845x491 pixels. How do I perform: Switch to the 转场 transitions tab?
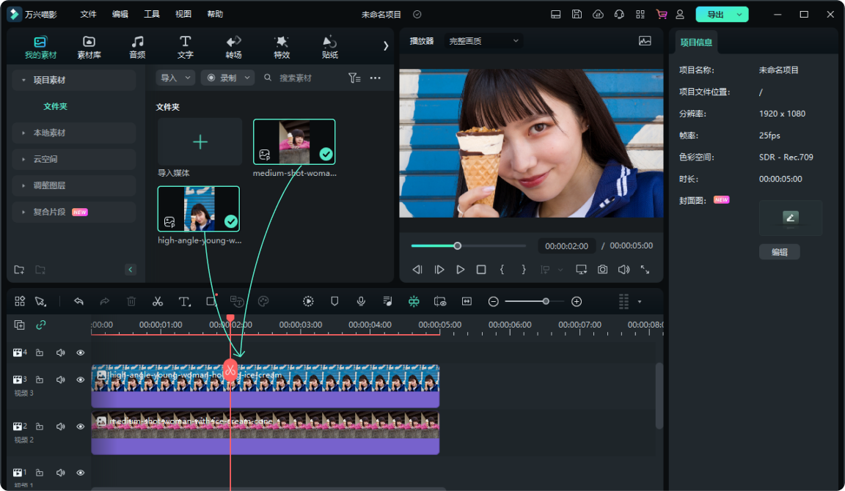point(233,47)
